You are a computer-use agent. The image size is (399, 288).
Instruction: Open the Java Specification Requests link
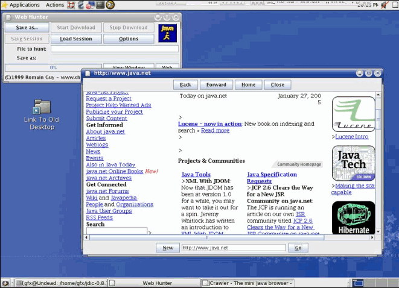point(272,178)
